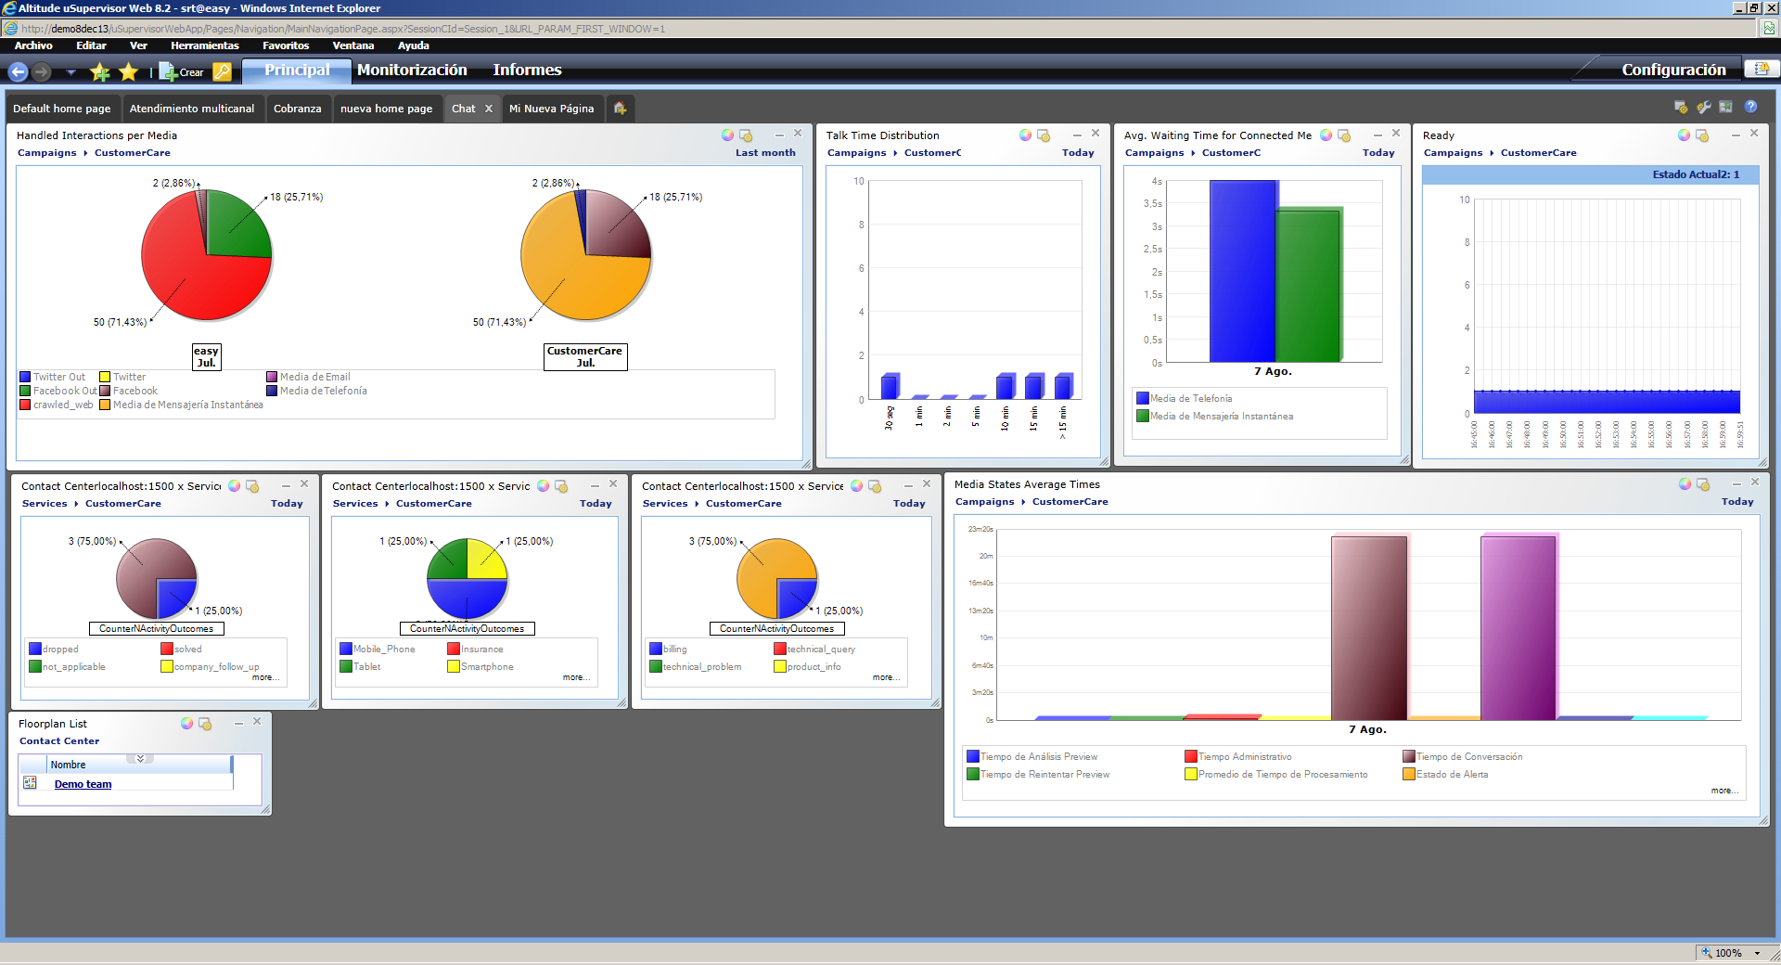Screen dimensions: 1781x965
Task: Minimize the Talk Time Distribution widget
Action: 1077,135
